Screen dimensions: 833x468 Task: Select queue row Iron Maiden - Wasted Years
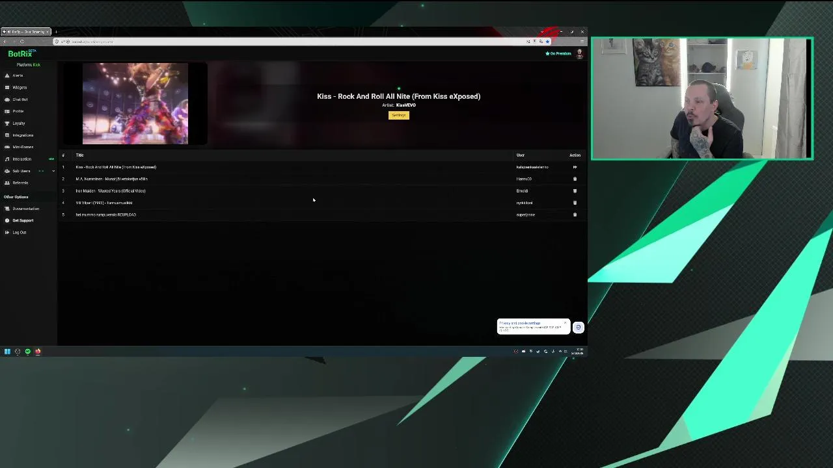click(322, 190)
